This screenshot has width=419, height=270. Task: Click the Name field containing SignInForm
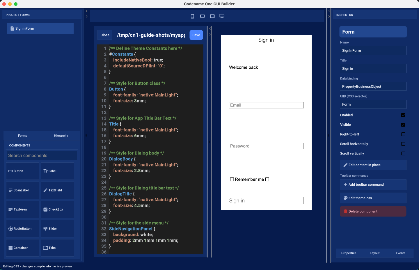tap(373, 51)
